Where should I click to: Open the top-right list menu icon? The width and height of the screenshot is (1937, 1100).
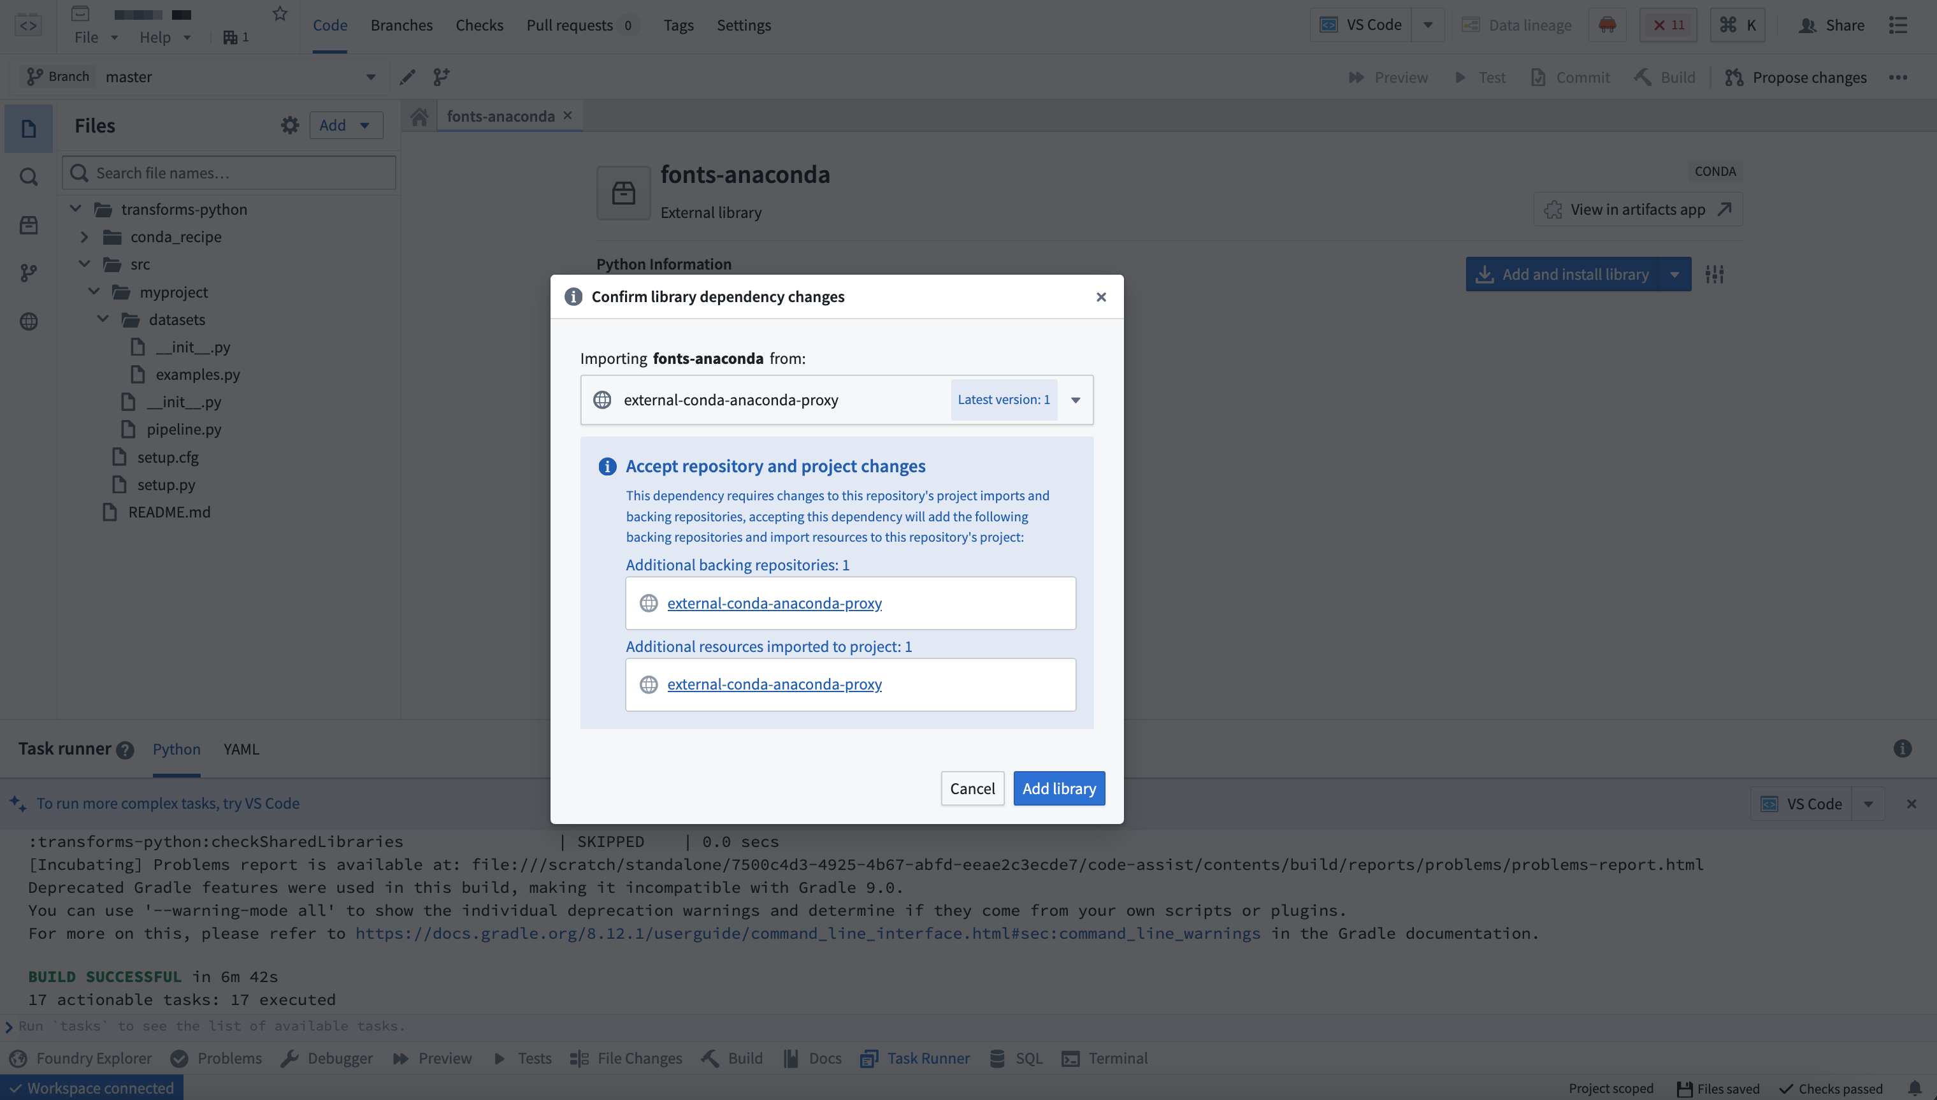click(1899, 25)
